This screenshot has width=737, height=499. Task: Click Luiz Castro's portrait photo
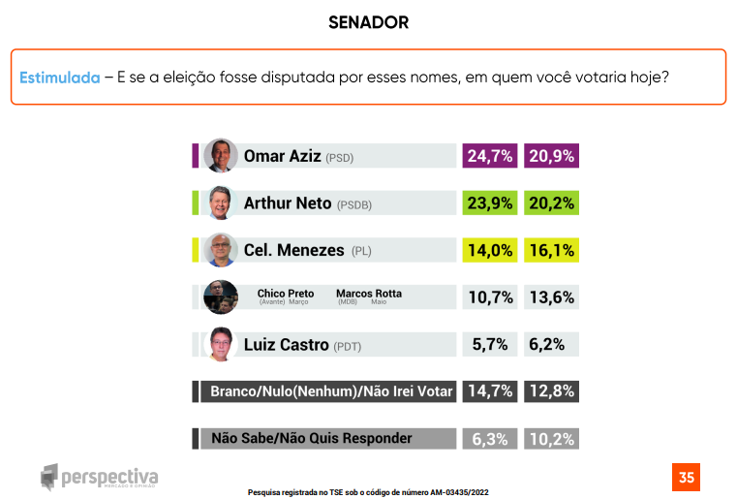pos(221,344)
